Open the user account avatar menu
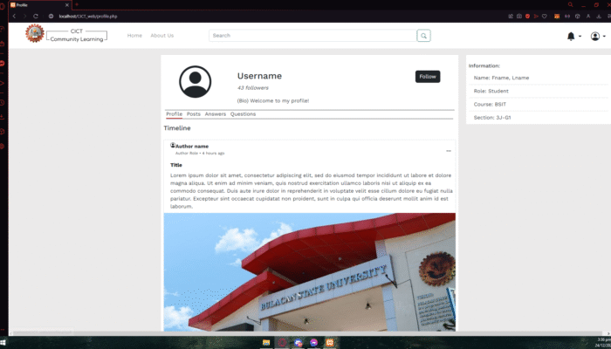The height and width of the screenshot is (349, 611). 595,37
